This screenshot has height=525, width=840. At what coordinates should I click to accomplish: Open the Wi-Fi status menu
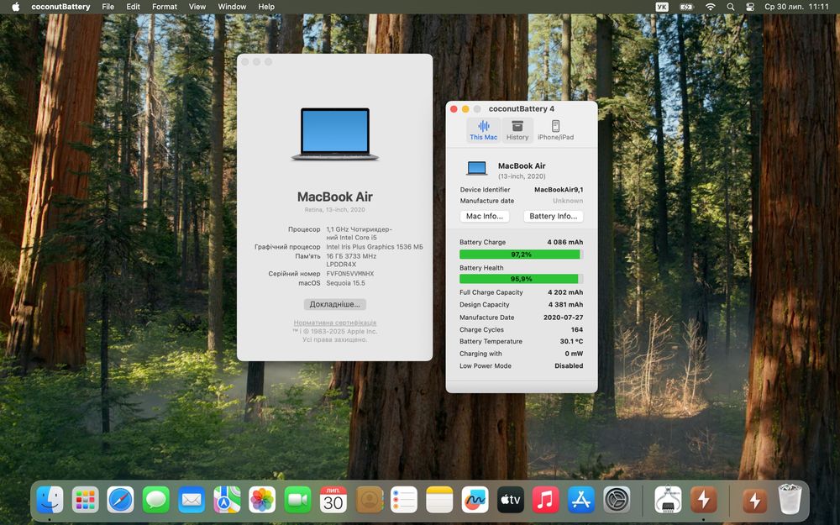pyautogui.click(x=711, y=7)
